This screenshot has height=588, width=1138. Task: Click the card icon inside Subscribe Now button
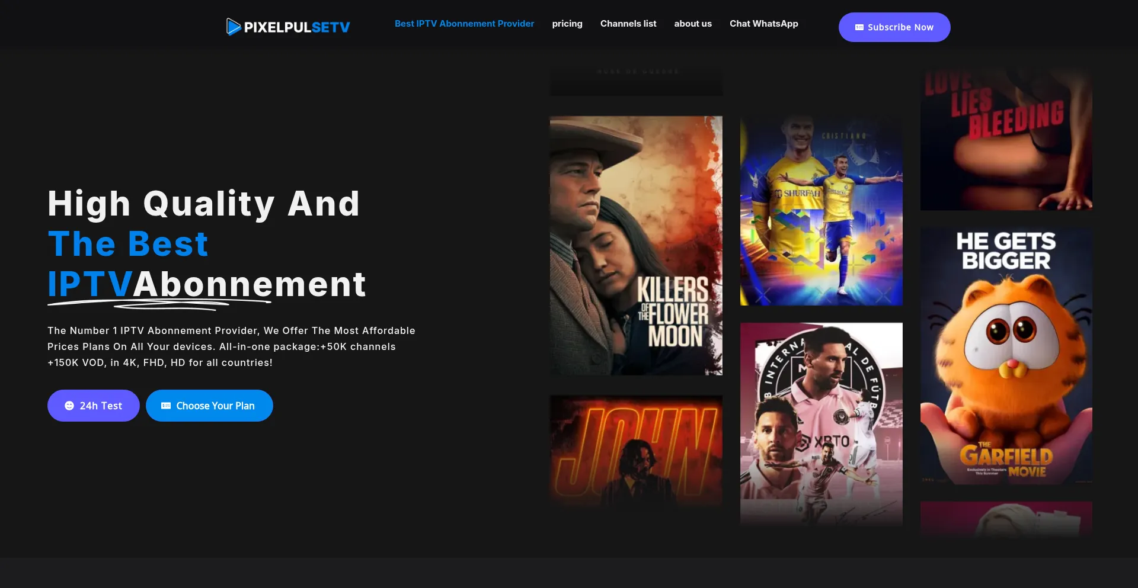tap(859, 27)
